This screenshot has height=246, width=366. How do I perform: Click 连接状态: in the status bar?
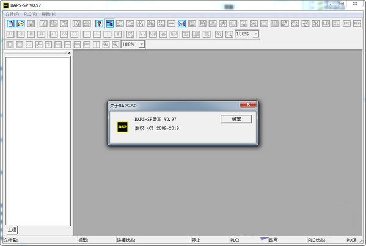click(126, 240)
